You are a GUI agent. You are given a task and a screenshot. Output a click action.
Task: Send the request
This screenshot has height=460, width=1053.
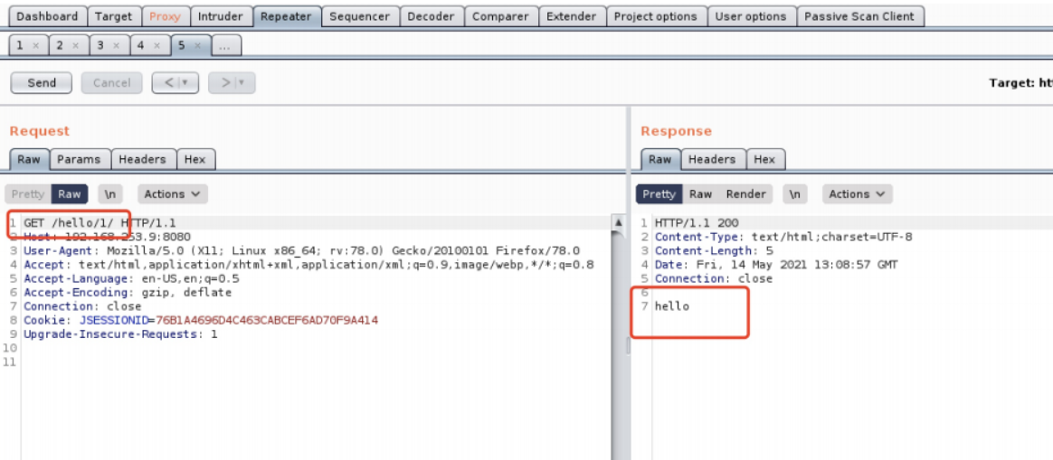point(42,82)
